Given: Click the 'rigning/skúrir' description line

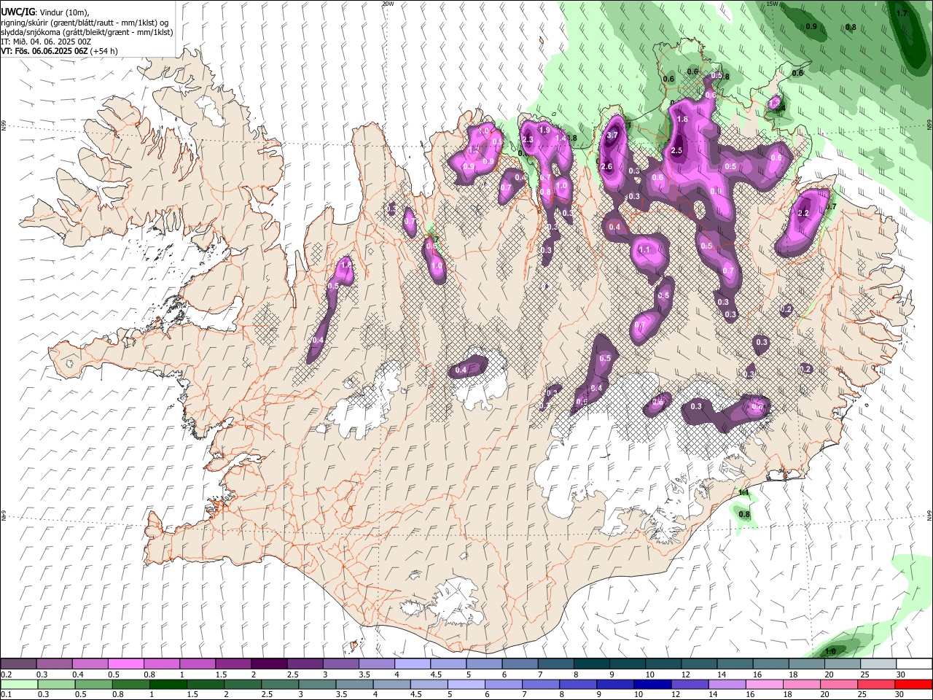Looking at the screenshot, I should [85, 22].
